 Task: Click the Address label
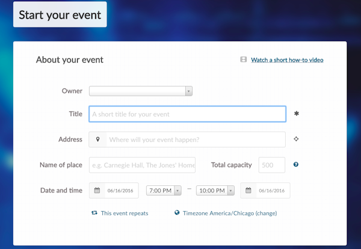(x=70, y=140)
